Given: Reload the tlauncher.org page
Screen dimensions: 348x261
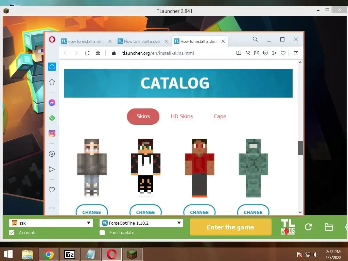Looking at the screenshot, I should [x=87, y=53].
